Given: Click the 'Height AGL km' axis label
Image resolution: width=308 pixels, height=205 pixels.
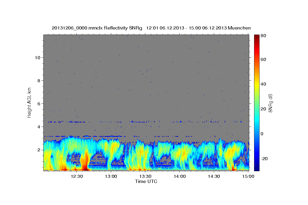Looking at the screenshot, I should point(30,102).
